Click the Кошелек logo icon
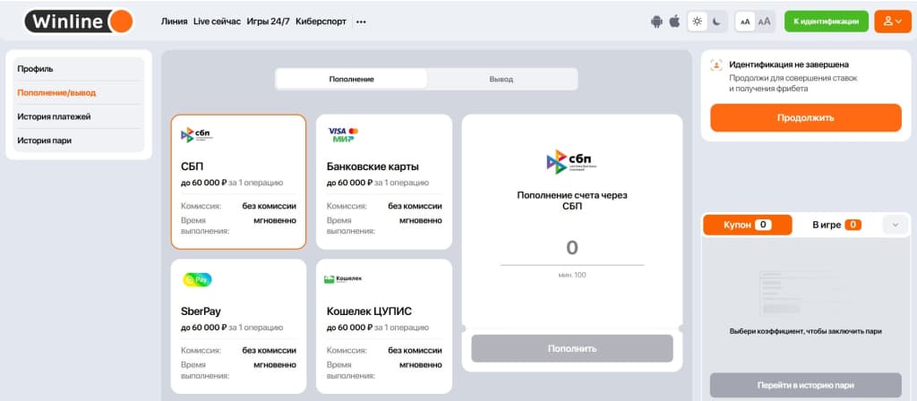Image resolution: width=917 pixels, height=401 pixels. click(x=343, y=279)
